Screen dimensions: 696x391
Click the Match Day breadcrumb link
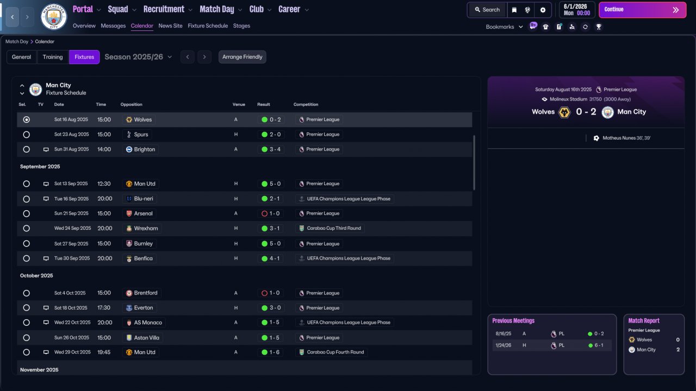point(17,41)
